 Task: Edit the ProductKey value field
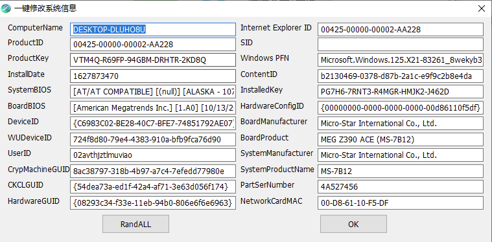pyautogui.click(x=153, y=60)
